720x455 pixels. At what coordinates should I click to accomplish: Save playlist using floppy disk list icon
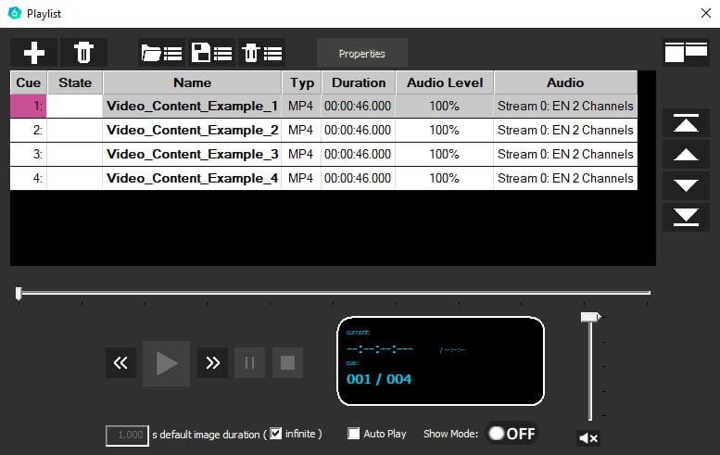(211, 53)
